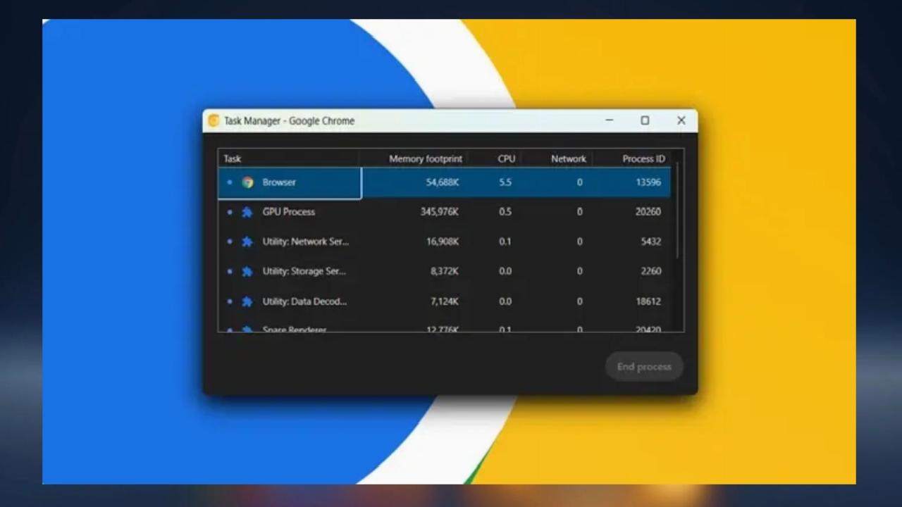Click the End process button

click(644, 366)
